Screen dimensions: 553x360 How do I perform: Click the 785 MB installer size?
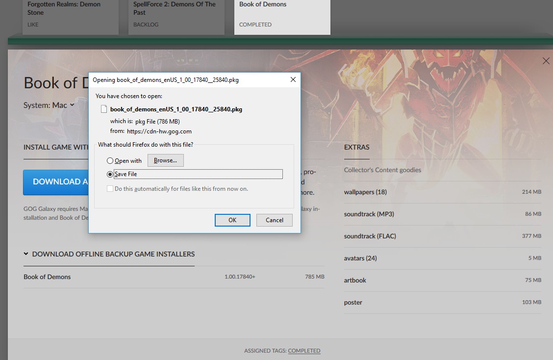[x=315, y=277]
